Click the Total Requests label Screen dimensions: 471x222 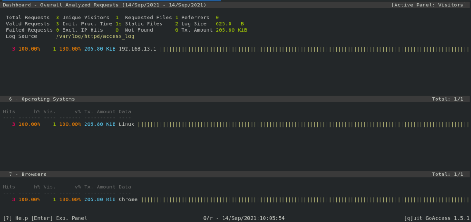click(28, 18)
